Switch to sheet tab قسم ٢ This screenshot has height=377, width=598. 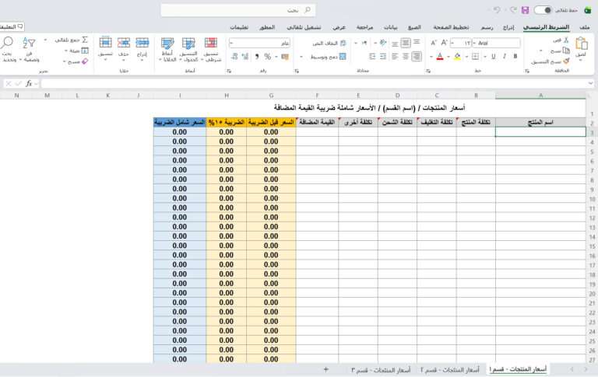click(x=449, y=370)
